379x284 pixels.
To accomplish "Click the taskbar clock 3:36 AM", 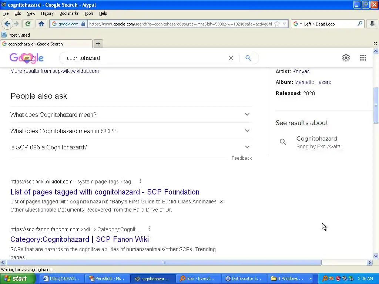I will 365,278.
